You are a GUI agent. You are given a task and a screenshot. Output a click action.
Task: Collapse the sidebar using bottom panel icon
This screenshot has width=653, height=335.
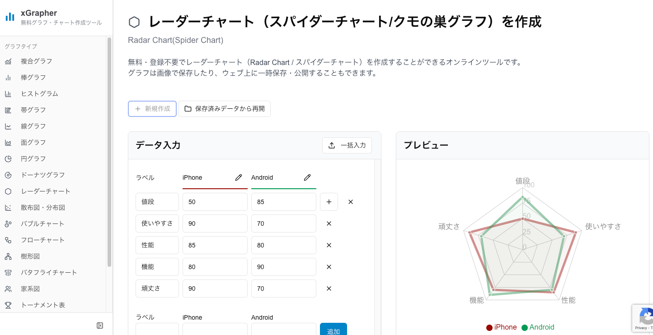tap(99, 325)
